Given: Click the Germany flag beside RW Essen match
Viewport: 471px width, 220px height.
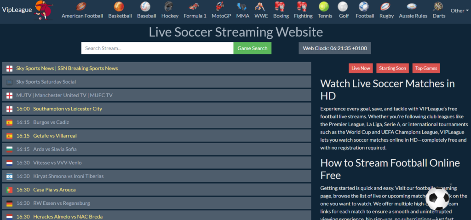Looking at the screenshot, I should tap(9, 203).
